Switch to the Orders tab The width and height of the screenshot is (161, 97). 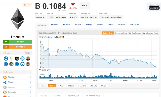click(100, 25)
